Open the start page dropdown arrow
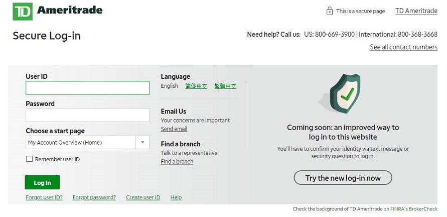Image resolution: width=447 pixels, height=217 pixels. pyautogui.click(x=142, y=142)
